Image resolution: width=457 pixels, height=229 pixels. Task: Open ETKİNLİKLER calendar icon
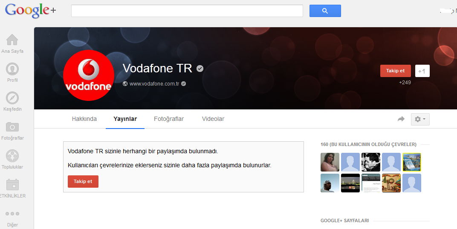pyautogui.click(x=12, y=185)
